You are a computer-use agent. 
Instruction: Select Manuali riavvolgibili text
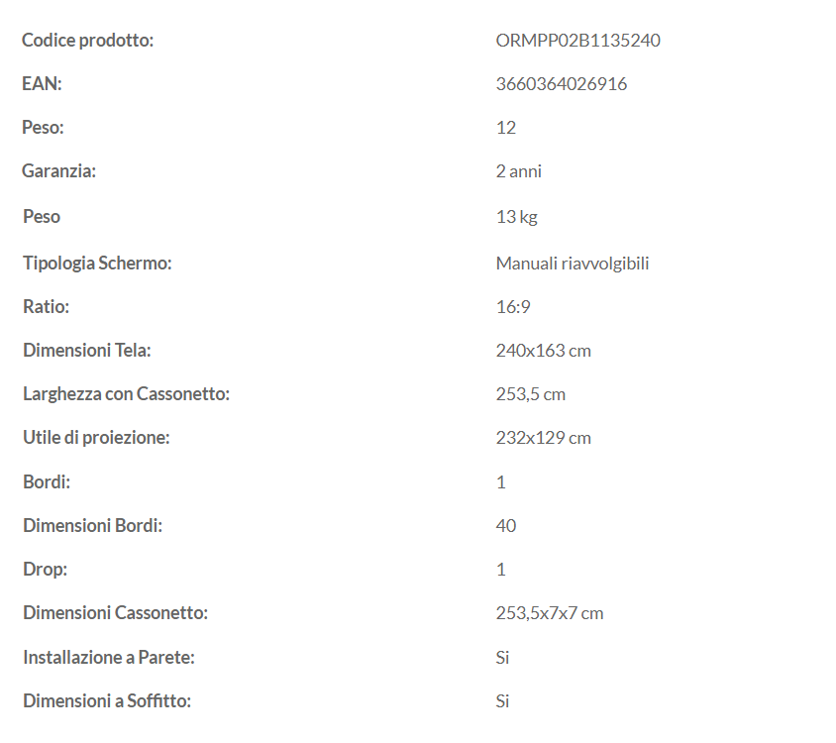(x=573, y=264)
